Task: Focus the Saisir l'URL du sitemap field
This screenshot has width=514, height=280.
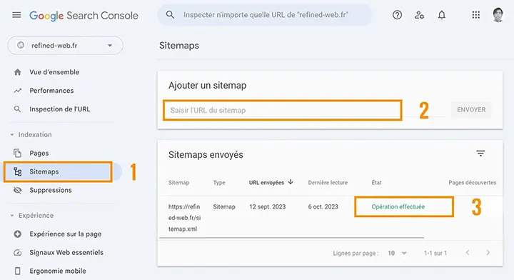Action: 282,110
